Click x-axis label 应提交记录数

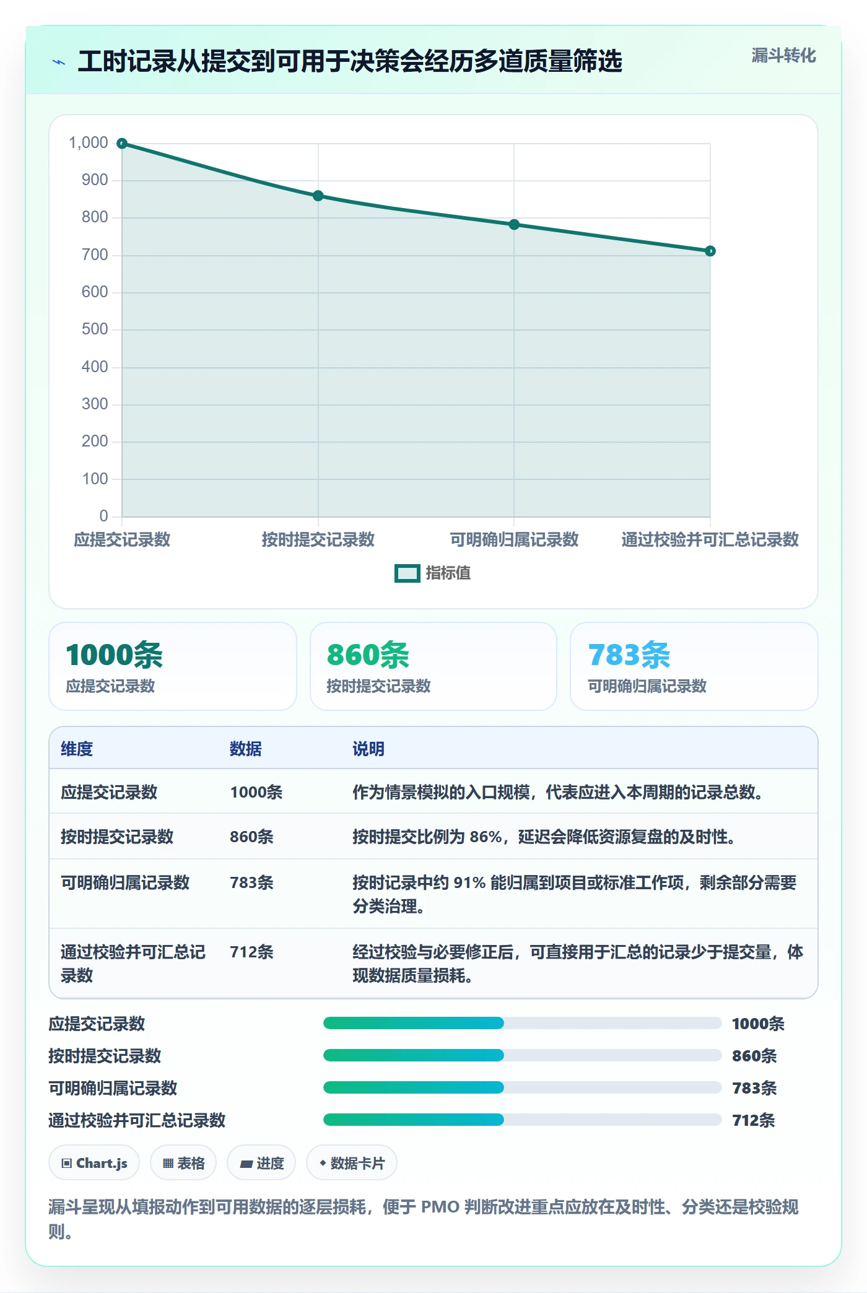click(x=122, y=539)
